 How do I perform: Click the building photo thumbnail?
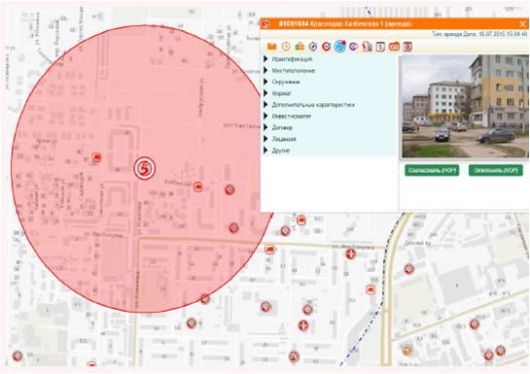point(465,106)
